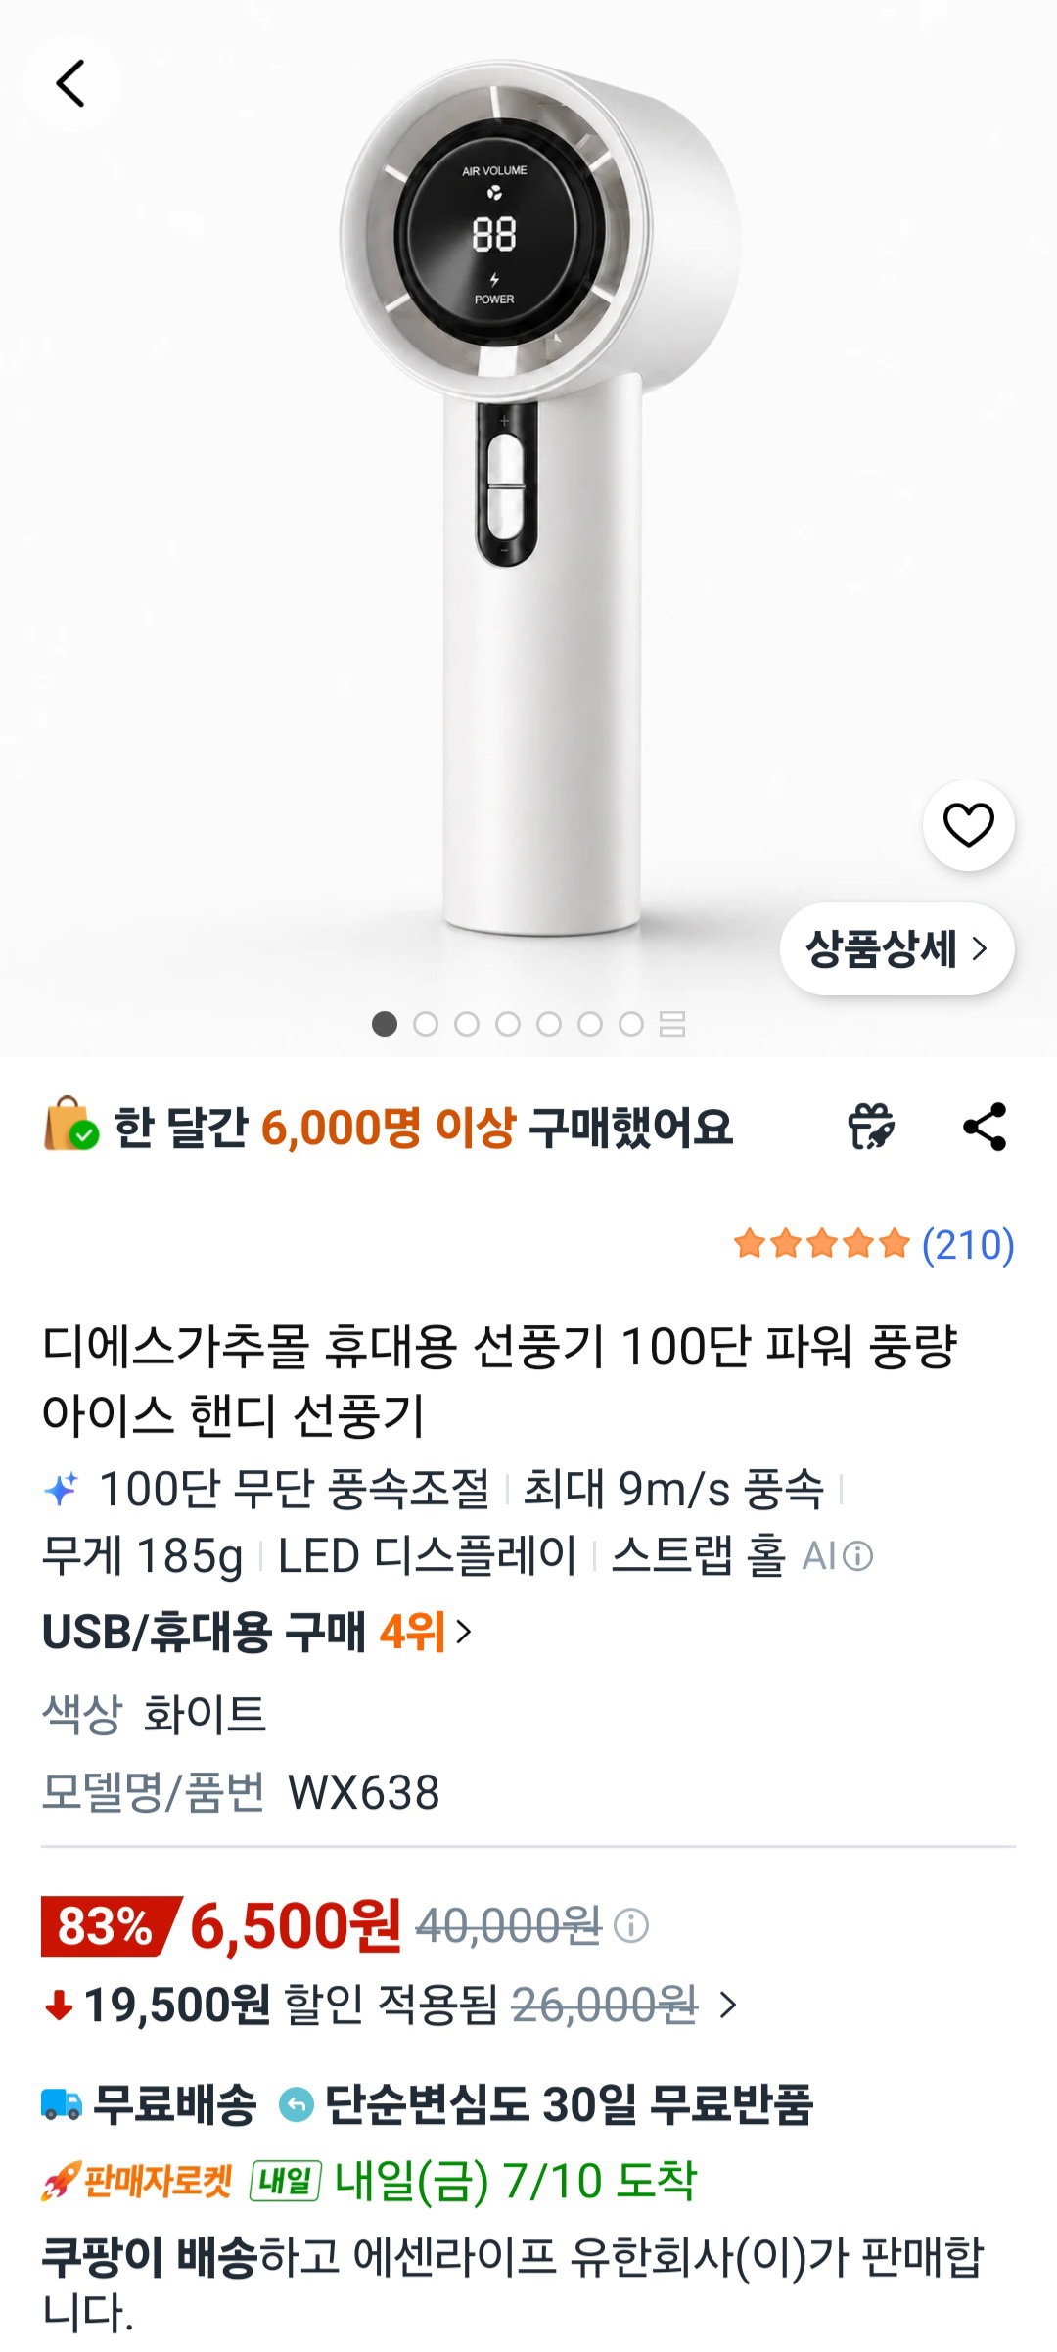This screenshot has height=2352, width=1057.
Task: Tap the info icon beside 40,000원
Action: 631,1926
